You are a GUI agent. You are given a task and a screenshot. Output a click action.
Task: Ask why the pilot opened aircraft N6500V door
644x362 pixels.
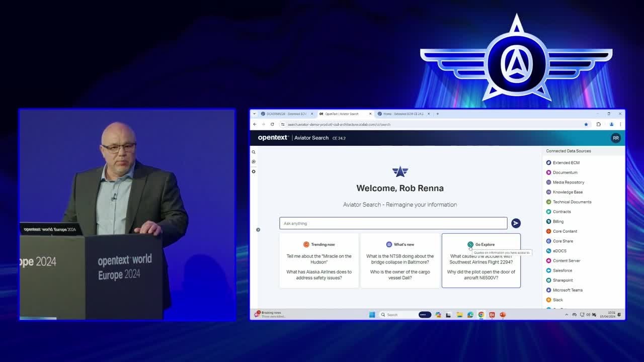click(481, 275)
